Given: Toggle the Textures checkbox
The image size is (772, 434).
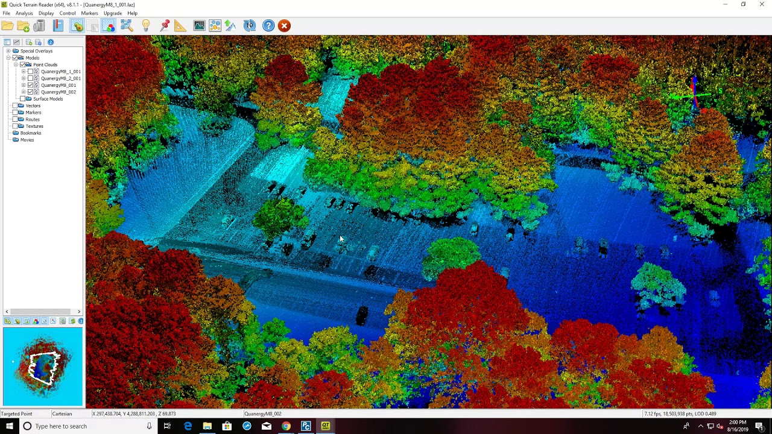Looking at the screenshot, I should click(x=14, y=126).
